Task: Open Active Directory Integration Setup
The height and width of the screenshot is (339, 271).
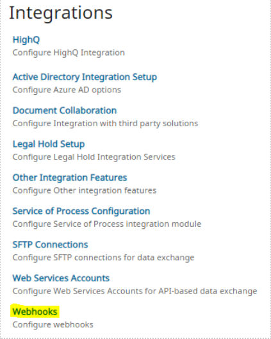Action: click(x=85, y=77)
